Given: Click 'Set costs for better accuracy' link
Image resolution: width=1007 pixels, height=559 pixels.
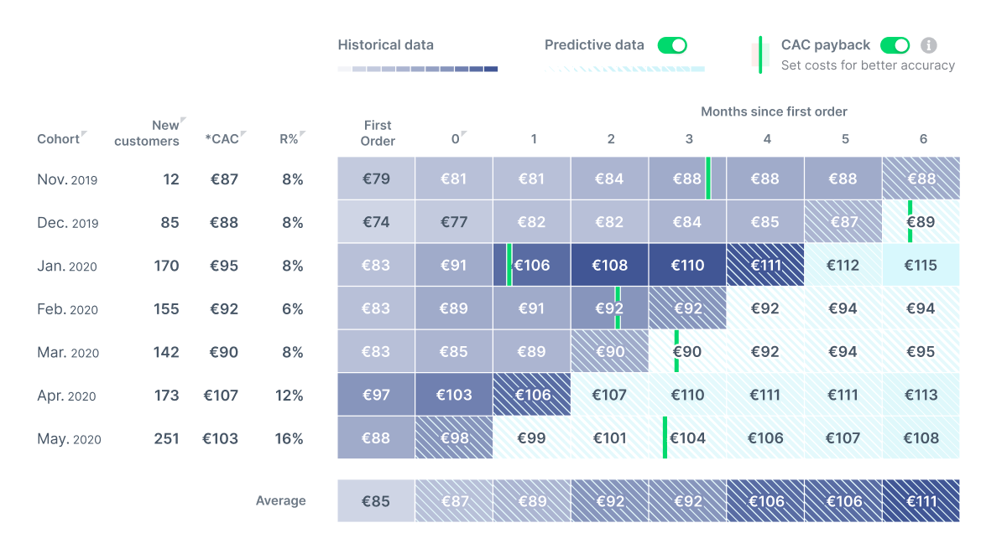Looking at the screenshot, I should [868, 65].
